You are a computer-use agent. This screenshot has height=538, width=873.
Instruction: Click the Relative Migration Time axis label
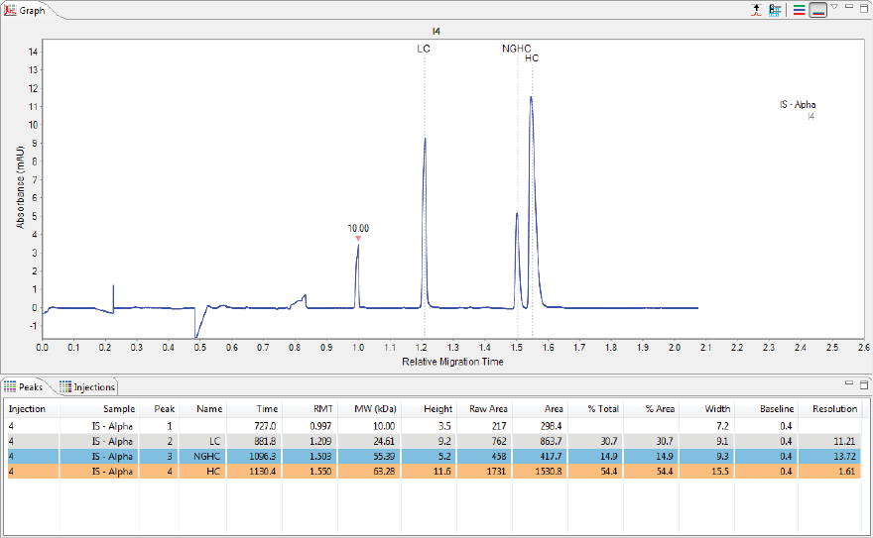(452, 362)
